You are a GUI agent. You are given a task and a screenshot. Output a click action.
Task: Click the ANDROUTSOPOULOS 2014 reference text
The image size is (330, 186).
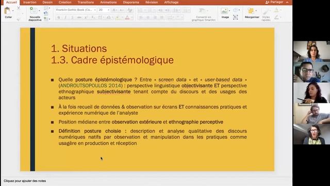(91, 86)
